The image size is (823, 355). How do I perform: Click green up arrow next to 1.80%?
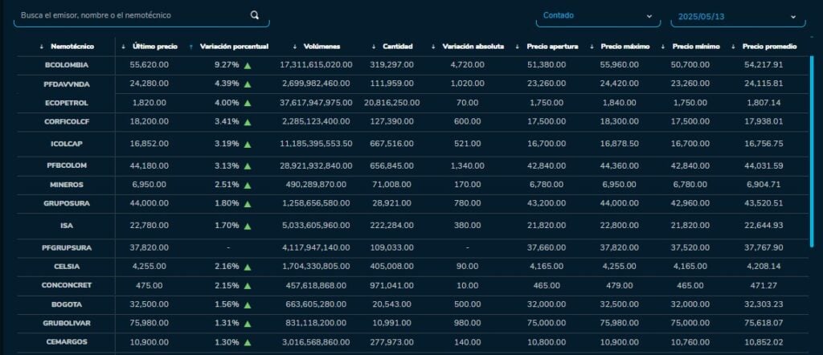pos(248,203)
